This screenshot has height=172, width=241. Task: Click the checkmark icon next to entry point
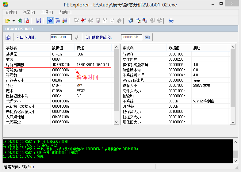click(x=77, y=37)
